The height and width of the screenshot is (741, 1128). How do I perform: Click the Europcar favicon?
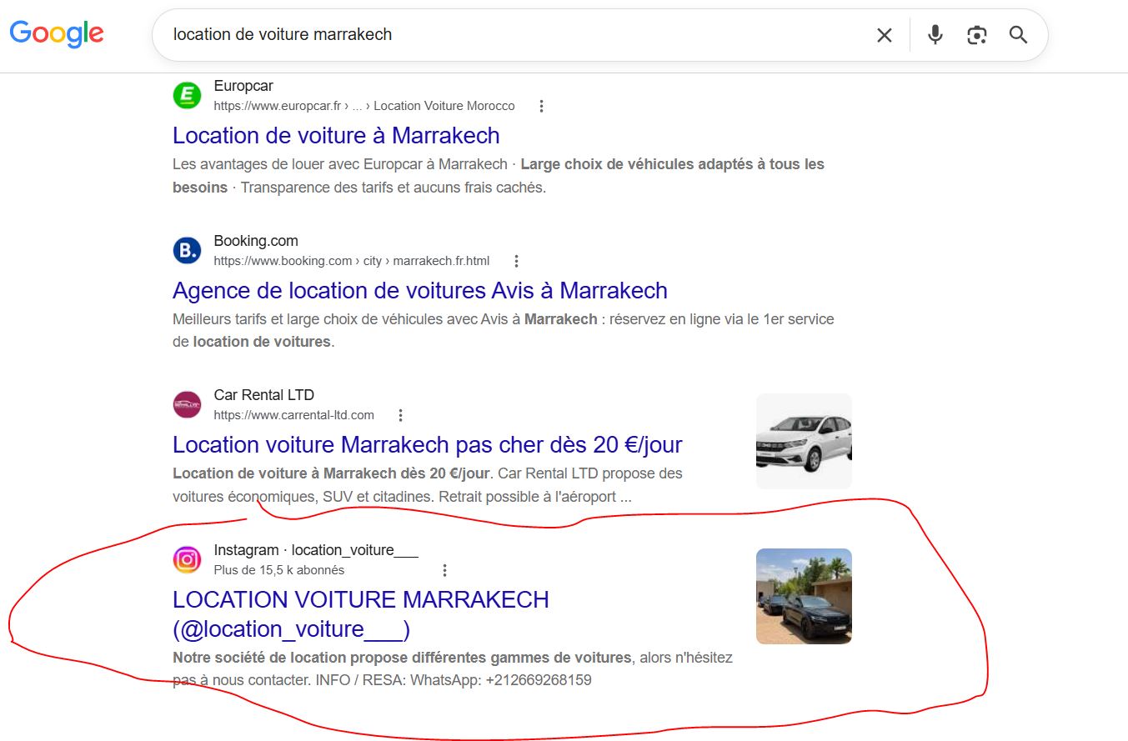click(187, 96)
